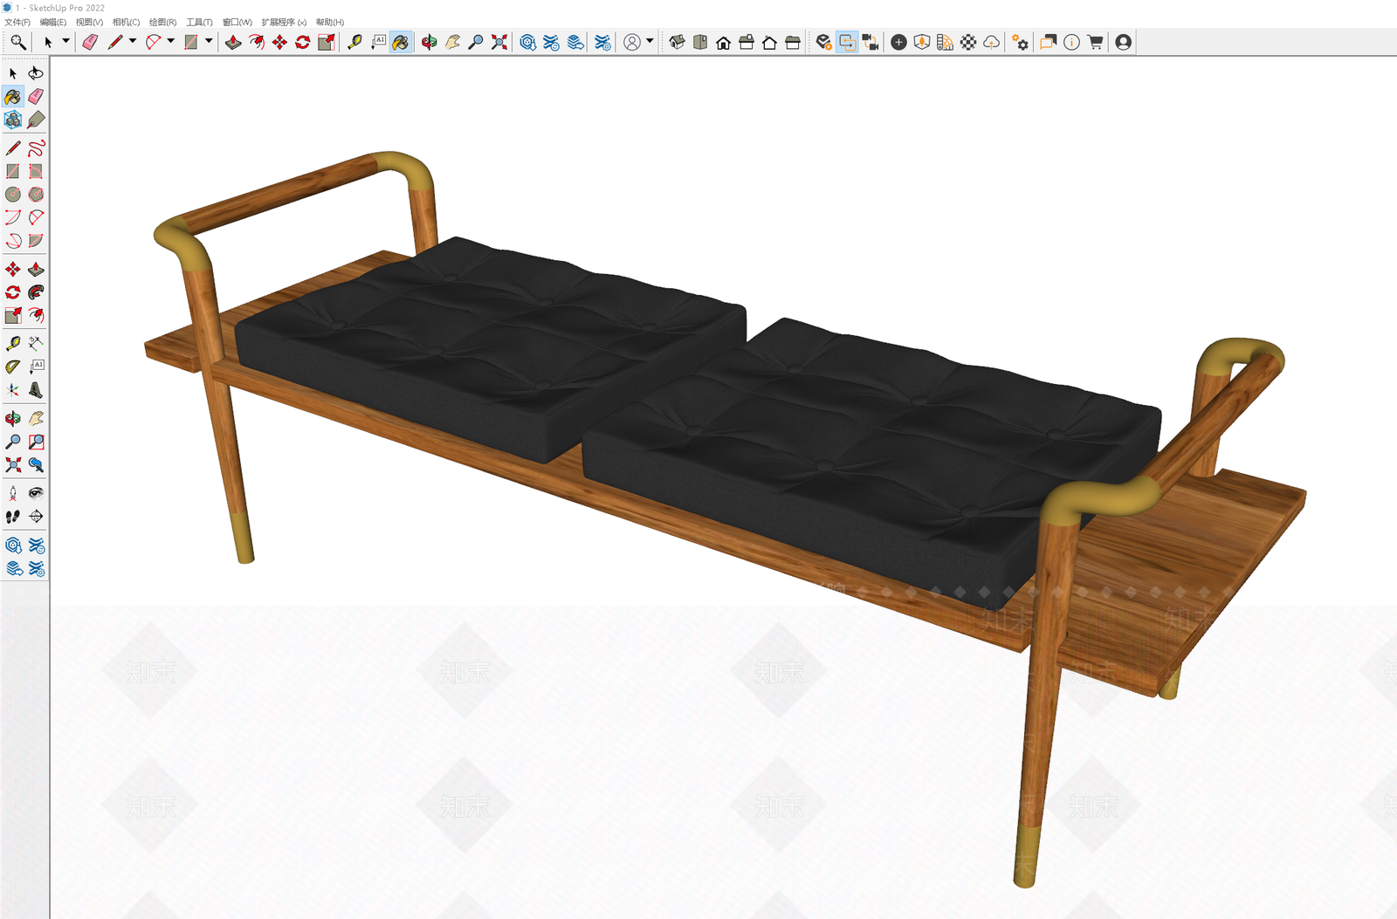The image size is (1397, 919).
Task: Select the Tape Measure tool in top toolbar
Action: [354, 42]
